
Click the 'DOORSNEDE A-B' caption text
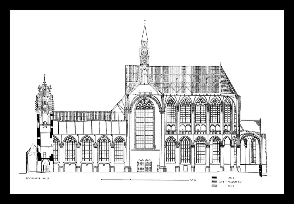(x=37, y=178)
